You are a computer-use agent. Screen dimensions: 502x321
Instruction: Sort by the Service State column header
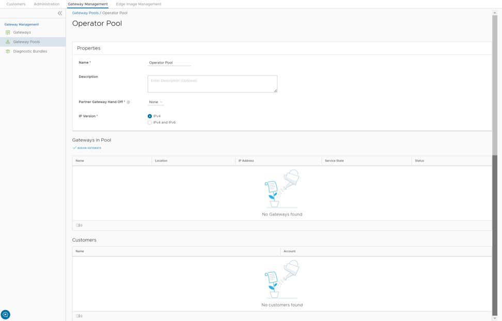coord(334,161)
